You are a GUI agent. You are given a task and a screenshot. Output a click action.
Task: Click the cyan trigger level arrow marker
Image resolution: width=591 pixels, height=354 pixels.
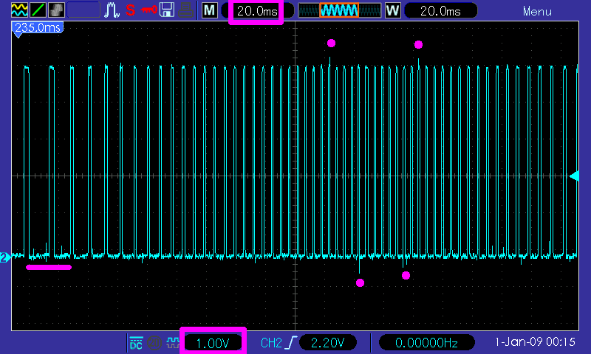(x=574, y=176)
